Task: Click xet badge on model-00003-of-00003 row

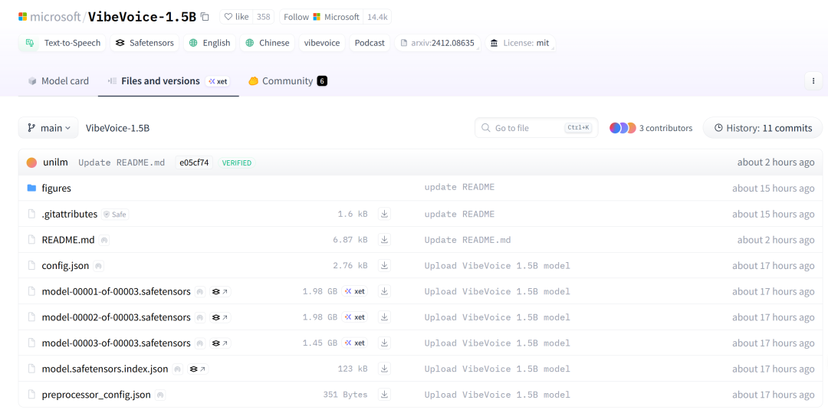Action: click(355, 343)
